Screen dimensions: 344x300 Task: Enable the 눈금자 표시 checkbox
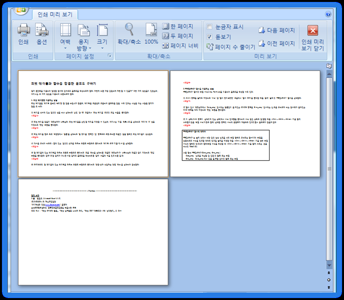(210, 27)
